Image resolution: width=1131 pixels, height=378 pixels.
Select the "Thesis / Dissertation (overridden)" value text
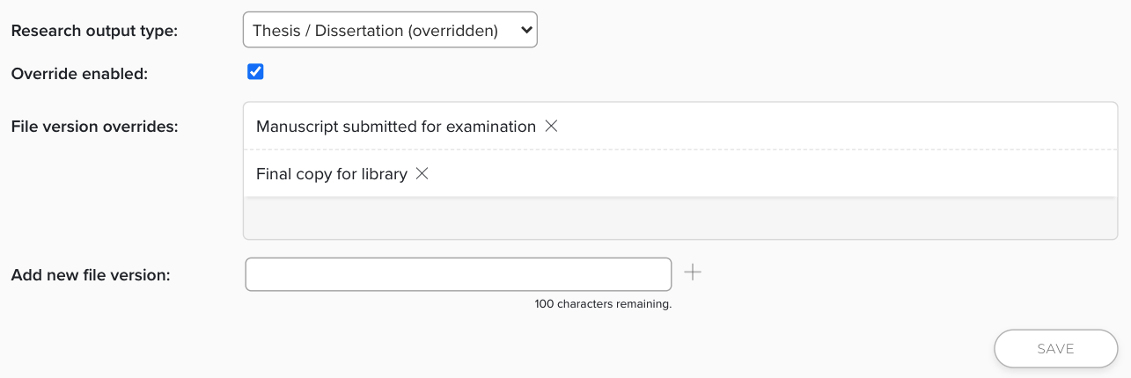(x=375, y=31)
